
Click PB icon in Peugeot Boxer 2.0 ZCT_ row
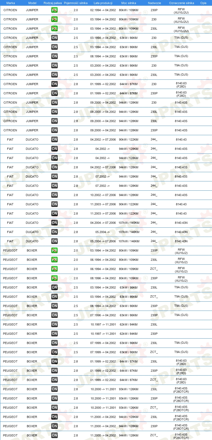(54, 269)
